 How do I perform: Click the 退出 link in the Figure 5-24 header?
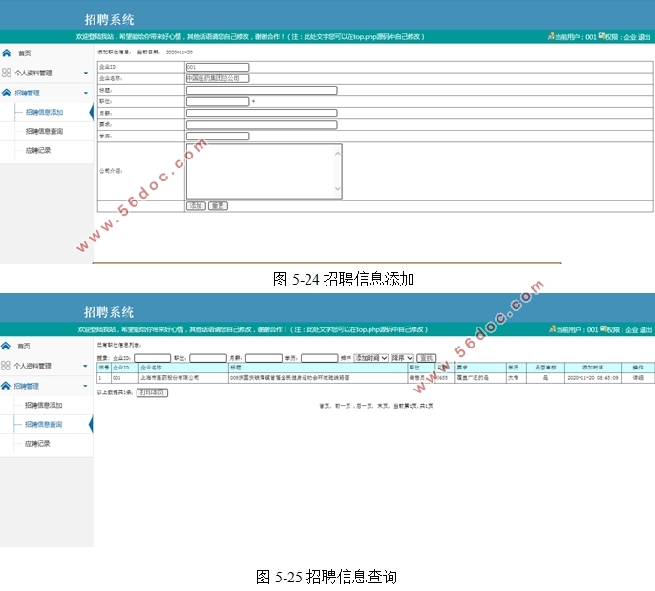coord(644,37)
